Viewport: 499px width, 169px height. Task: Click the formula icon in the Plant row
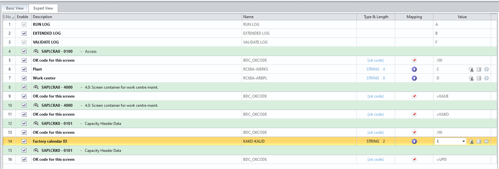pyautogui.click(x=472, y=69)
